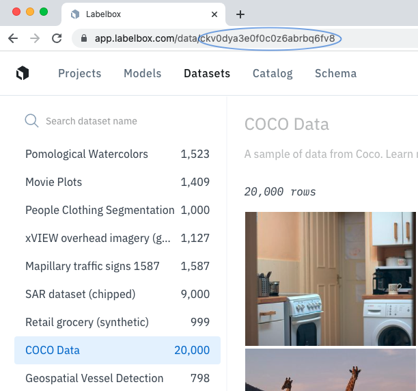
Task: Select the Pomological Watercolors dataset
Action: pyautogui.click(x=117, y=154)
